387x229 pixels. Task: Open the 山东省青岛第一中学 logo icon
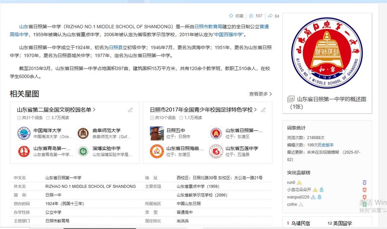point(24,151)
